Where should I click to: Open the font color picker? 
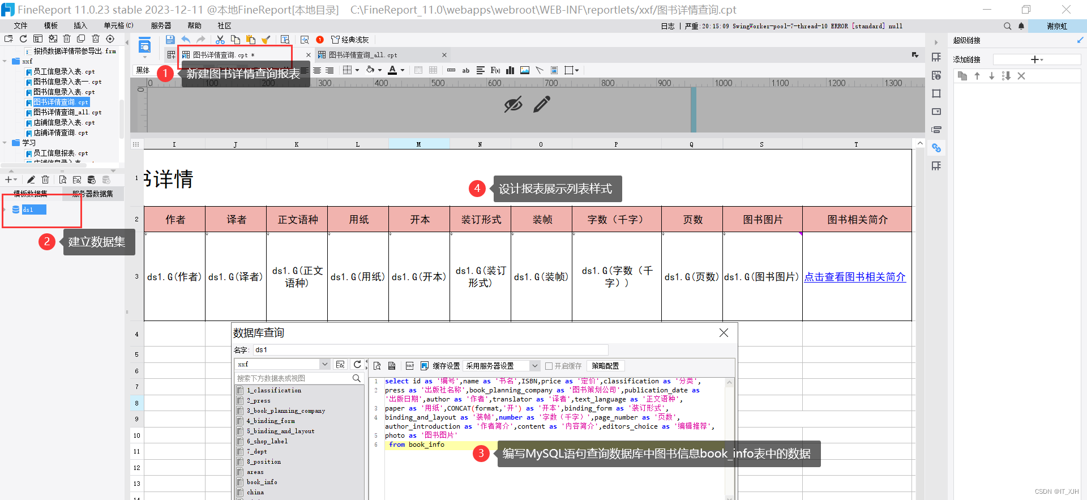point(392,70)
